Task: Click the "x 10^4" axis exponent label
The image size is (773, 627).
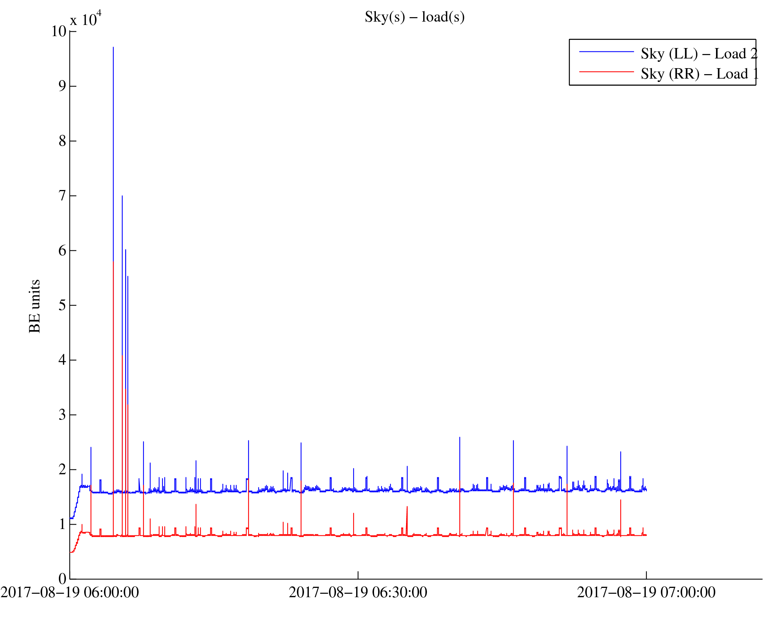Action: pos(86,19)
